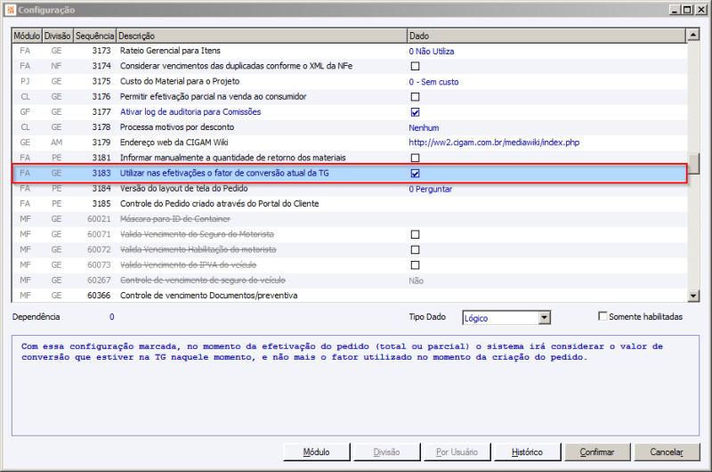Click sequence number 60366
Screen dimensions: 712x472
pyautogui.click(x=99, y=296)
